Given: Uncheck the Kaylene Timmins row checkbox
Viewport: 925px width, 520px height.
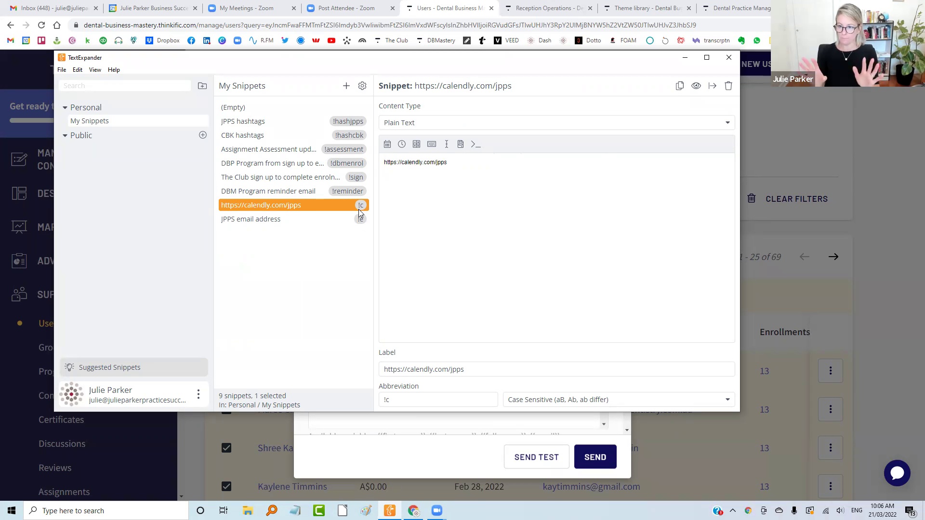Looking at the screenshot, I should coord(226,486).
